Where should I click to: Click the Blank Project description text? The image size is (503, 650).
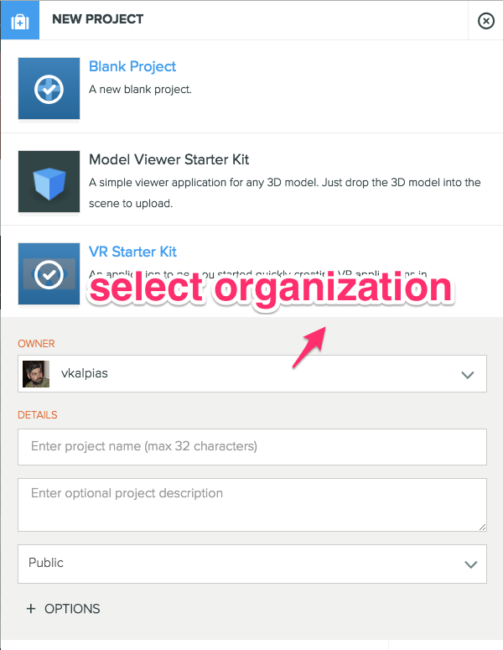coord(141,89)
